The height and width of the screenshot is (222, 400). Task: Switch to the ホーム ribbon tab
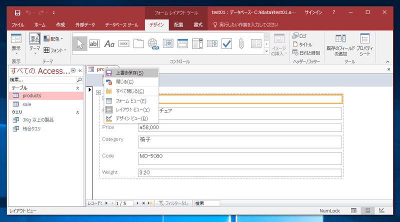pos(40,25)
